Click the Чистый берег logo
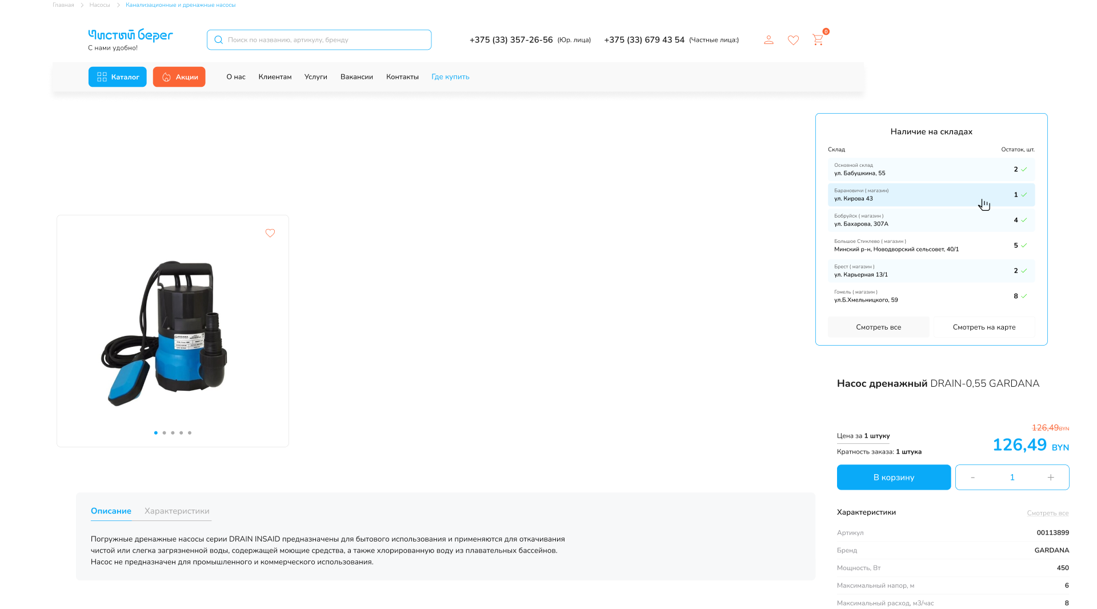1097x609 pixels. point(130,35)
